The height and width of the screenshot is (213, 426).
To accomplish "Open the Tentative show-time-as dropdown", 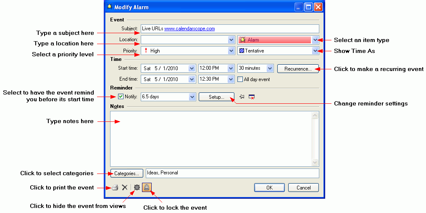I will [x=316, y=51].
